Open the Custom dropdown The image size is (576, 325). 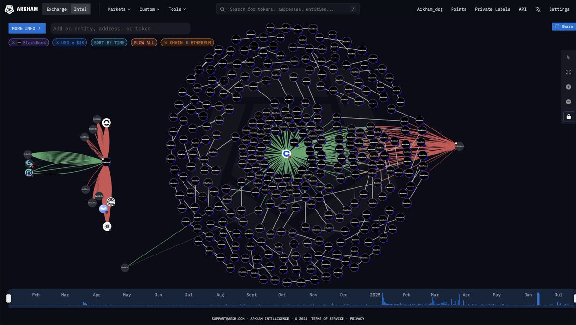point(149,9)
